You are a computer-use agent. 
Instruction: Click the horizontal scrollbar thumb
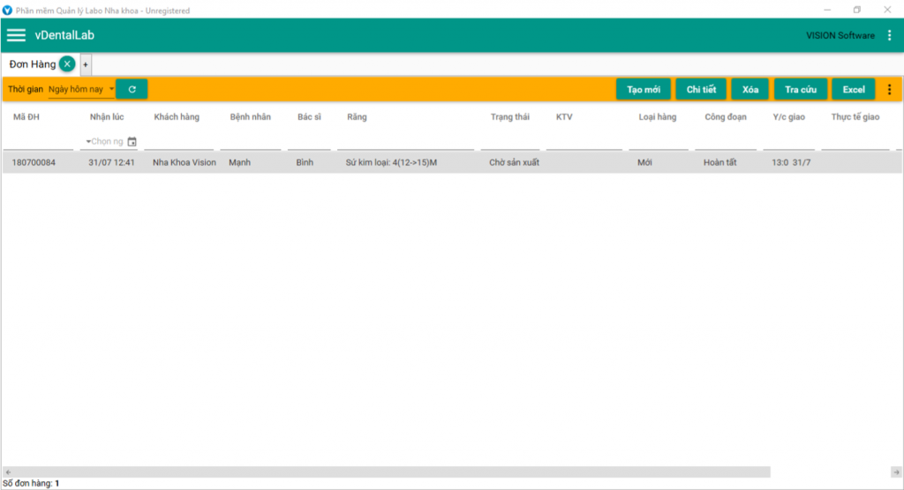tap(392, 472)
